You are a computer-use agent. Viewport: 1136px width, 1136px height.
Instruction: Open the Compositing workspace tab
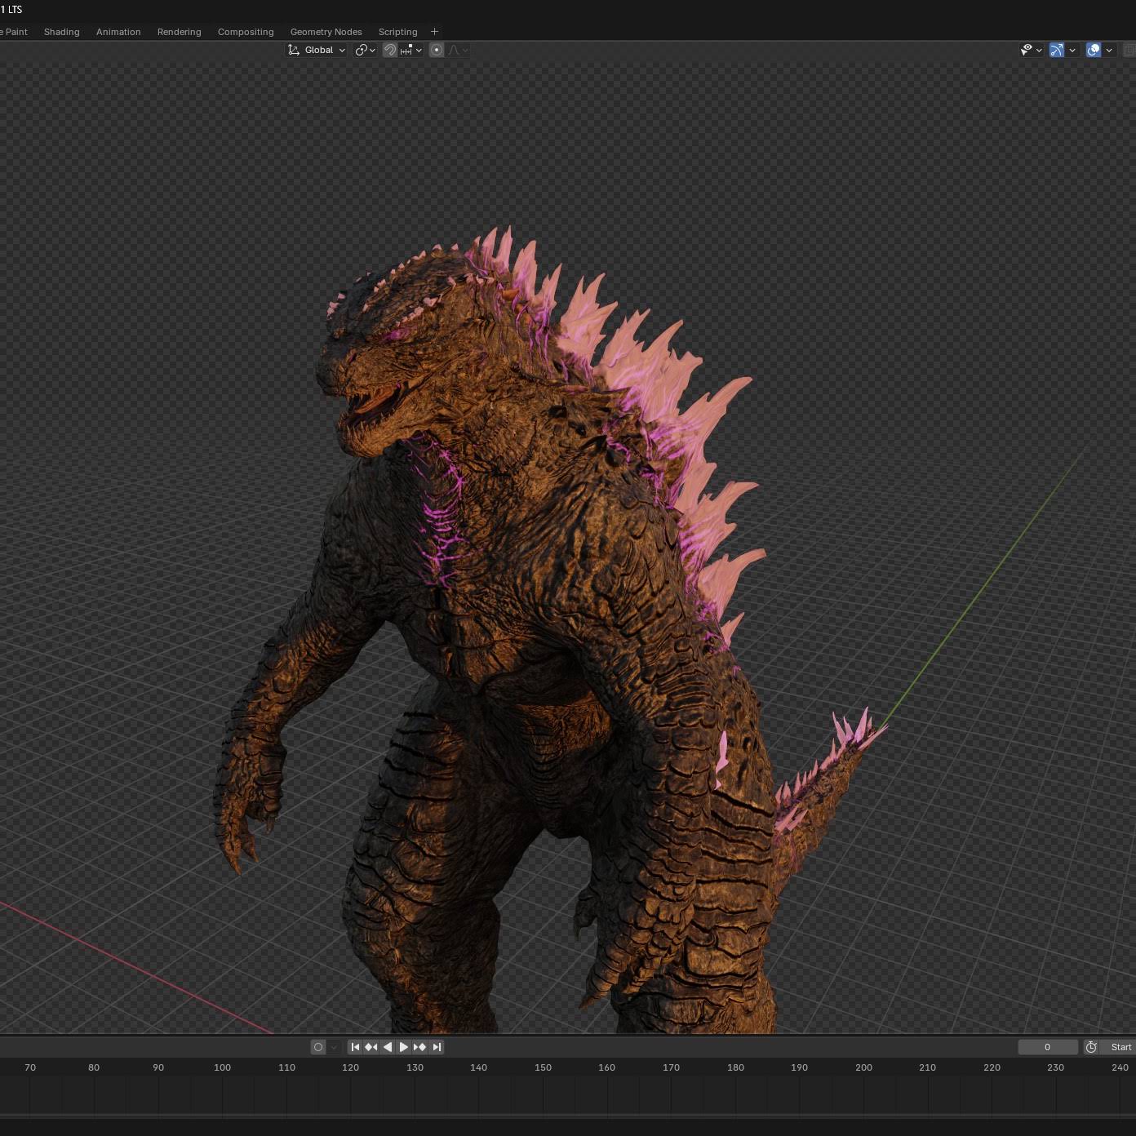point(246,32)
